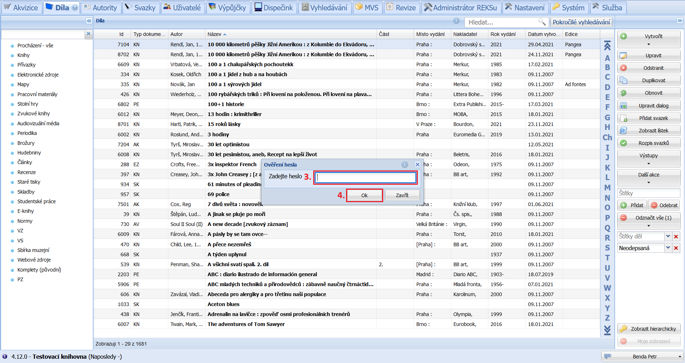
Task: Click the Moje zobrazení button
Action: point(649,341)
